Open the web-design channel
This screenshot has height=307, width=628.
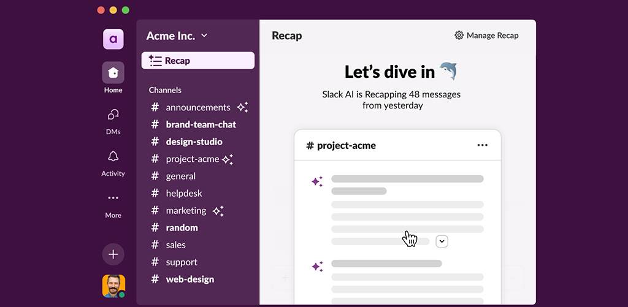[190, 279]
